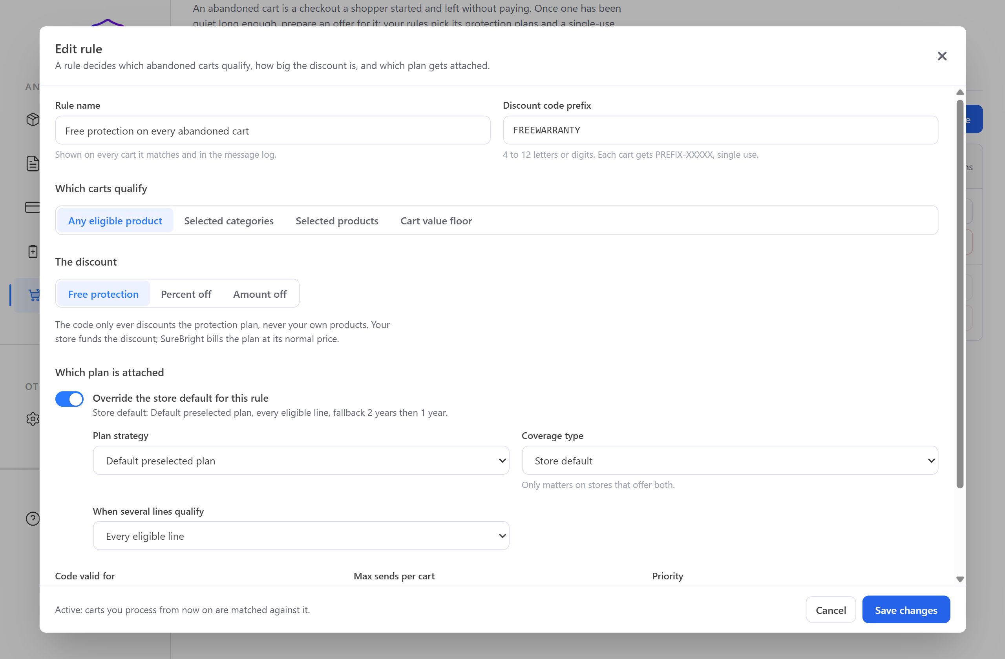Open the clipboard plus sidebar icon
1005x659 pixels.
pyautogui.click(x=33, y=251)
